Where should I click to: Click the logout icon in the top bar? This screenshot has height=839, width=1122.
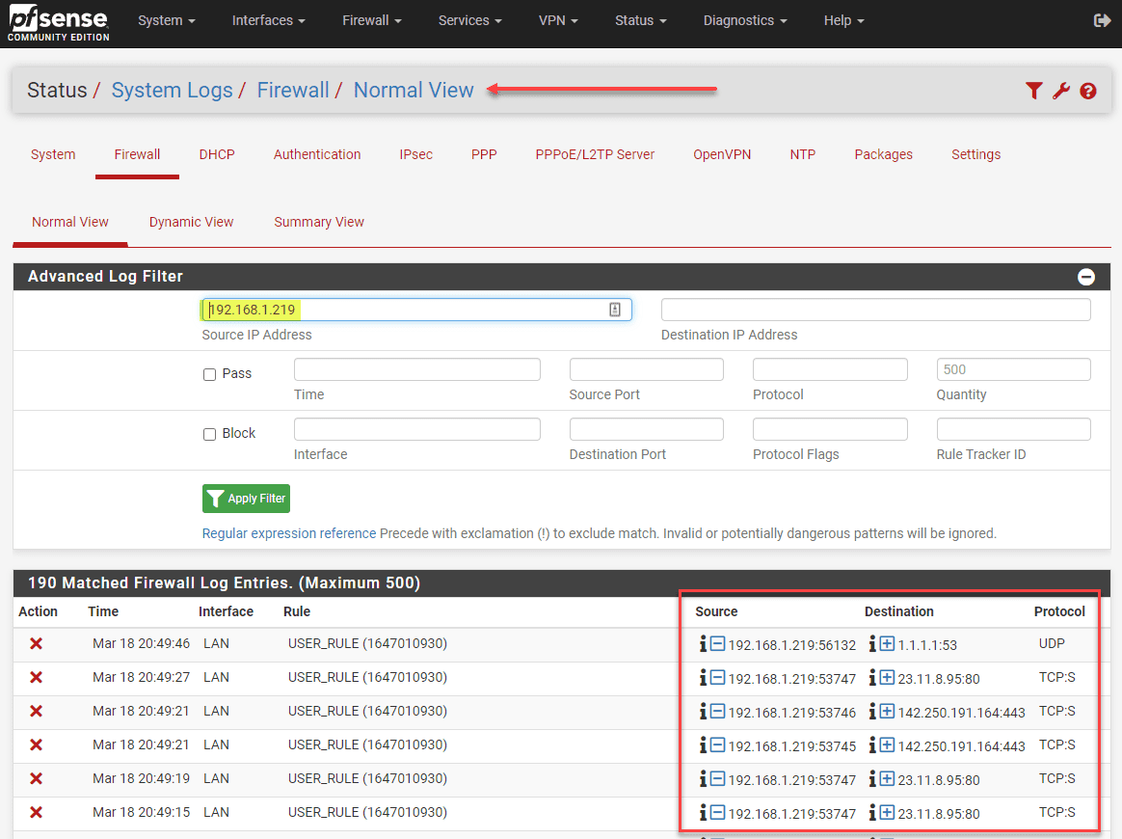(x=1102, y=19)
